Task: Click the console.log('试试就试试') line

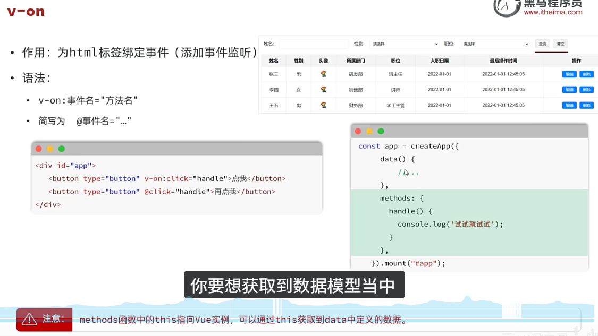Action: [450, 225]
